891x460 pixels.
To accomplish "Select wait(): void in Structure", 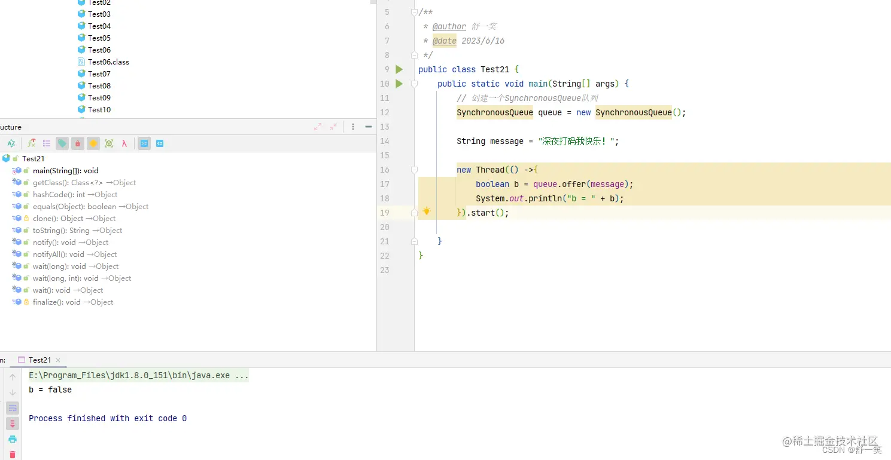I will [68, 290].
